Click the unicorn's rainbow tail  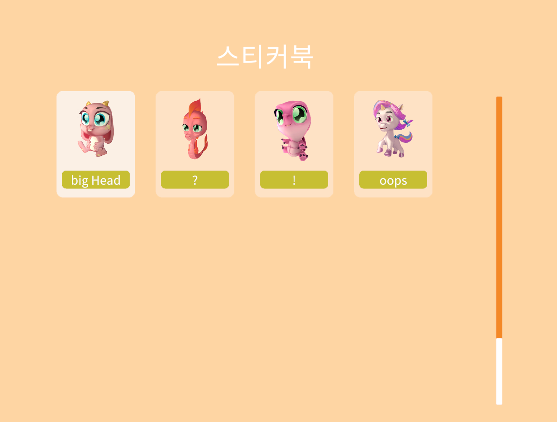point(405,137)
